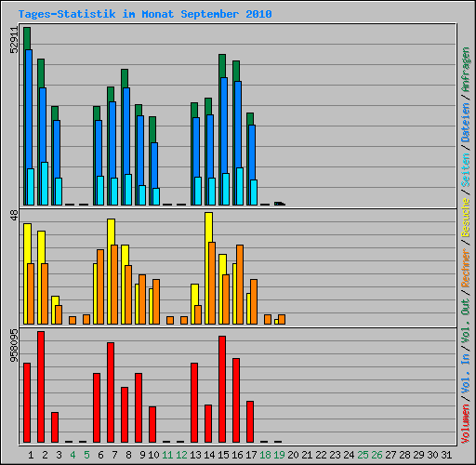Click day label 13 on the x-axis
This screenshot has width=476, height=465.
click(195, 455)
